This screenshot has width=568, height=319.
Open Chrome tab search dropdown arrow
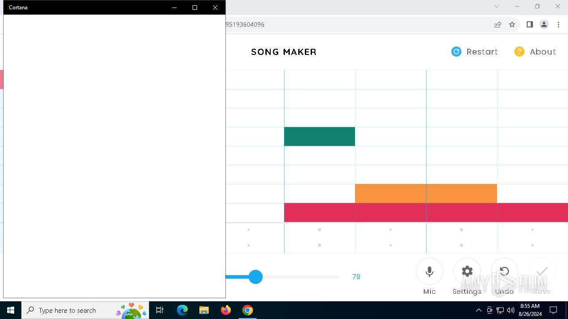pos(497,7)
